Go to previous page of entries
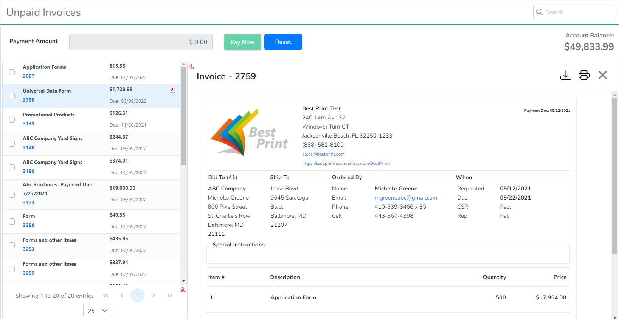This screenshot has width=619, height=319. coord(122,296)
